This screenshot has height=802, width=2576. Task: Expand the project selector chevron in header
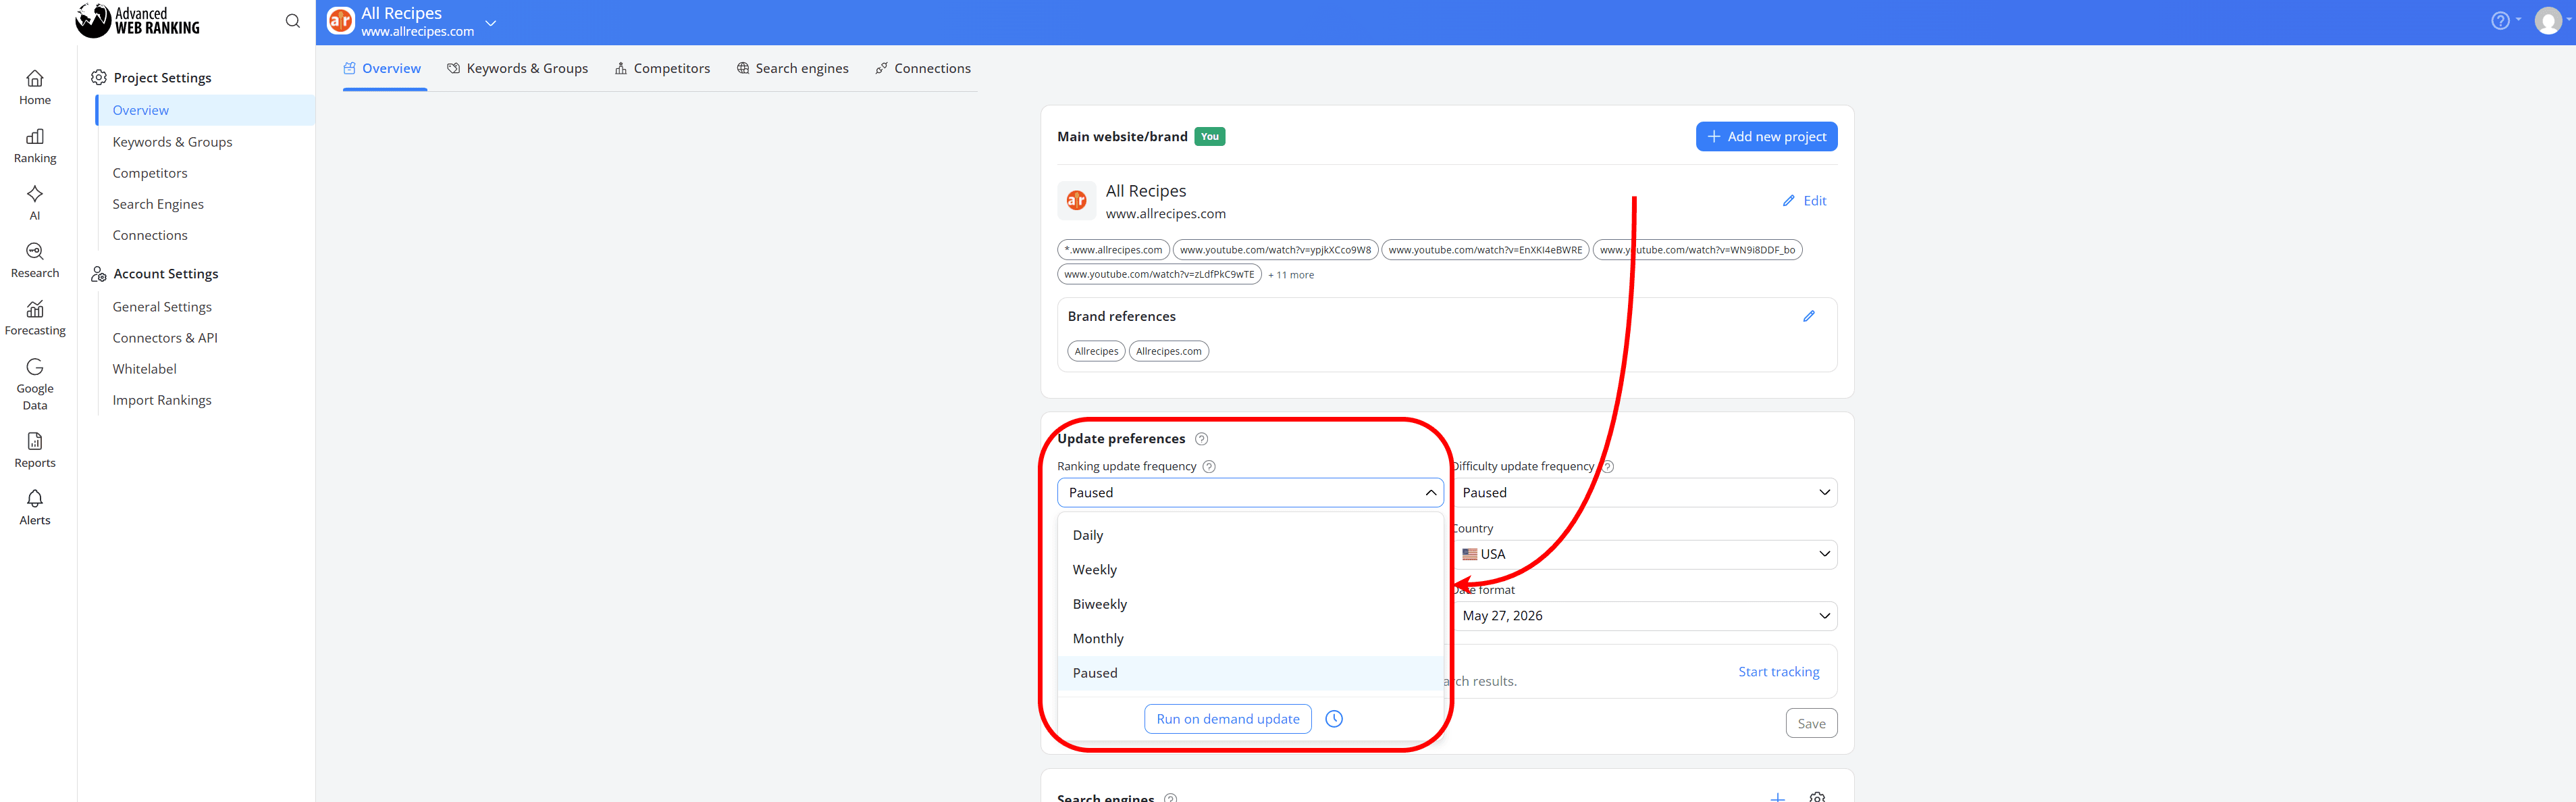(490, 22)
